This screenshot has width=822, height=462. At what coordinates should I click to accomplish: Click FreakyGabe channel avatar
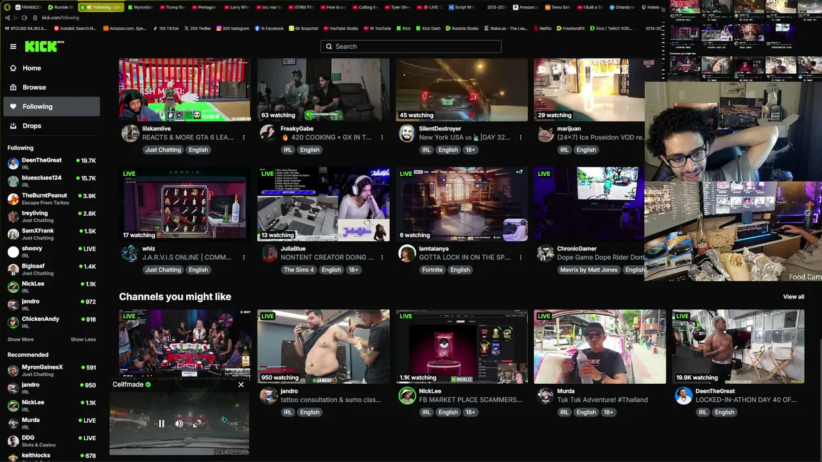(x=268, y=133)
